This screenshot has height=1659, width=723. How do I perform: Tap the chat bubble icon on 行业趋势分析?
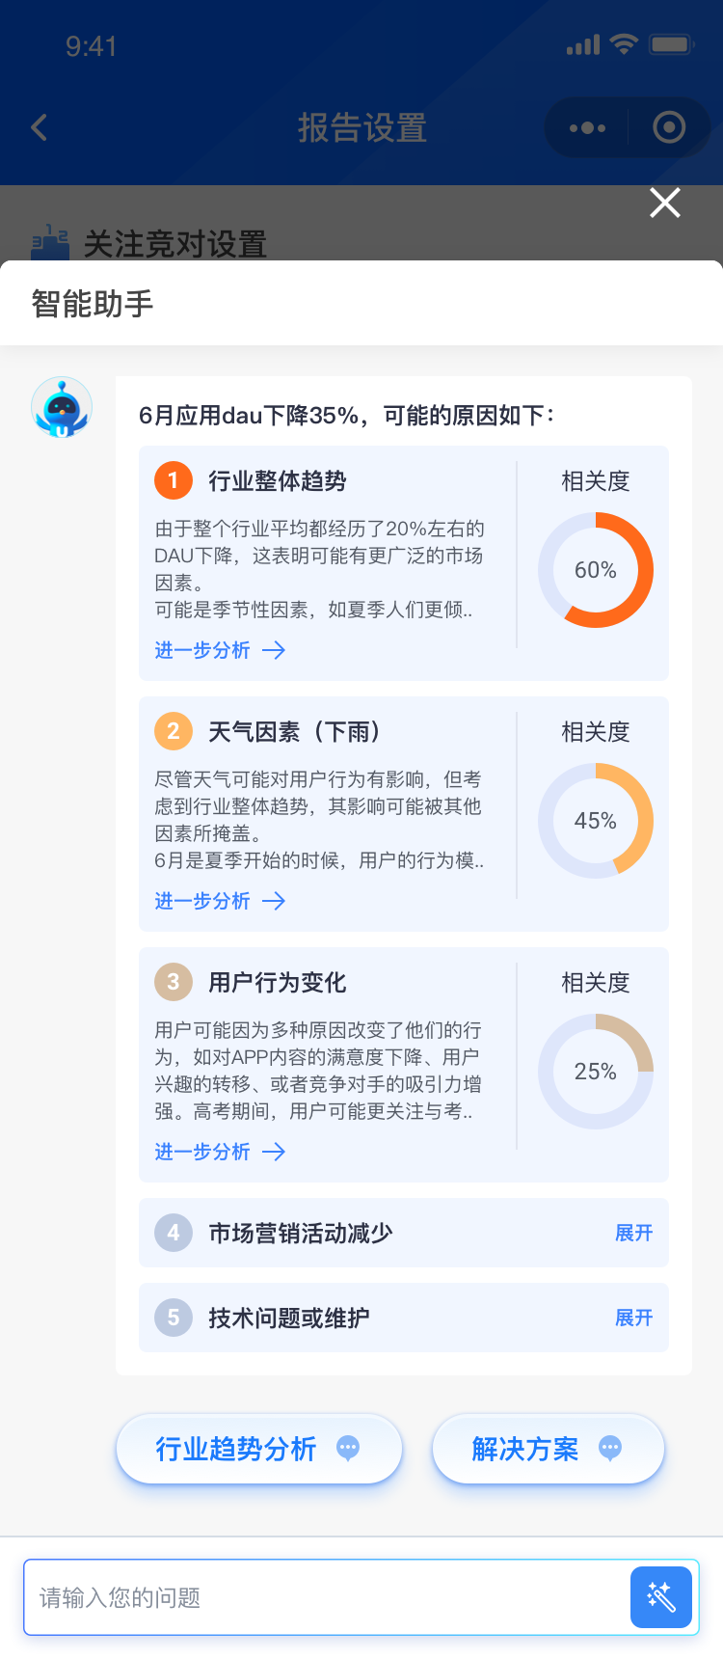coord(348,1448)
